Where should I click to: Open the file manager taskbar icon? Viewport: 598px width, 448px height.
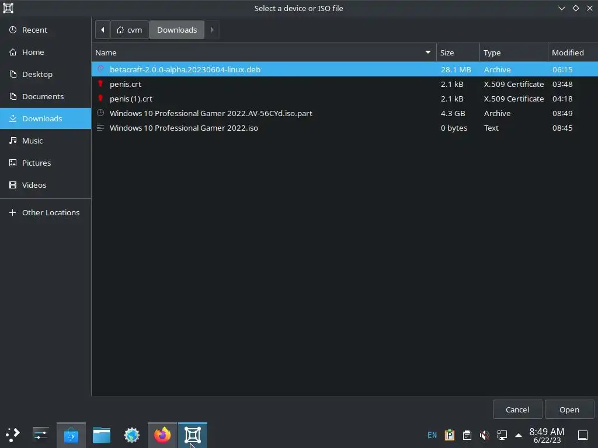pyautogui.click(x=102, y=435)
